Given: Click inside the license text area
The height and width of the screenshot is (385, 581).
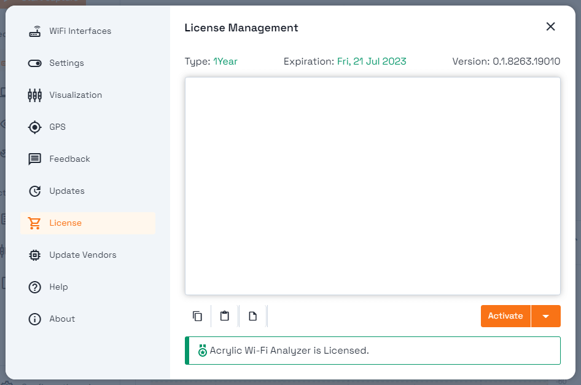Looking at the screenshot, I should pos(373,186).
